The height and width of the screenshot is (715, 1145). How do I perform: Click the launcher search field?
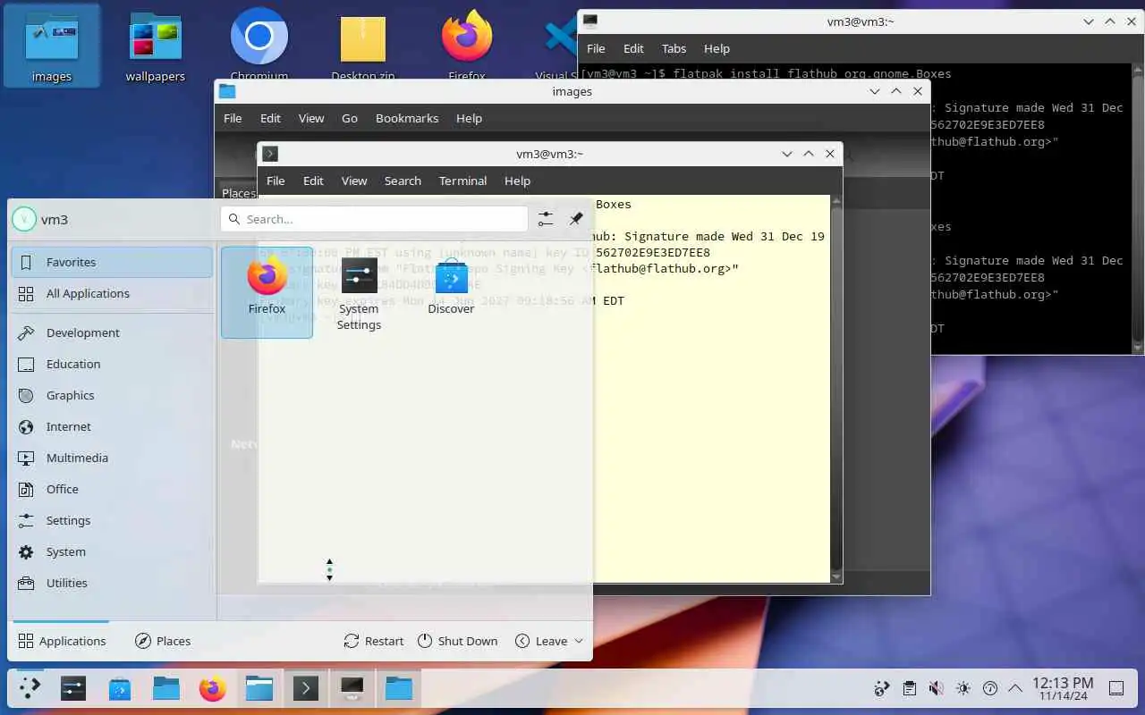click(x=374, y=219)
